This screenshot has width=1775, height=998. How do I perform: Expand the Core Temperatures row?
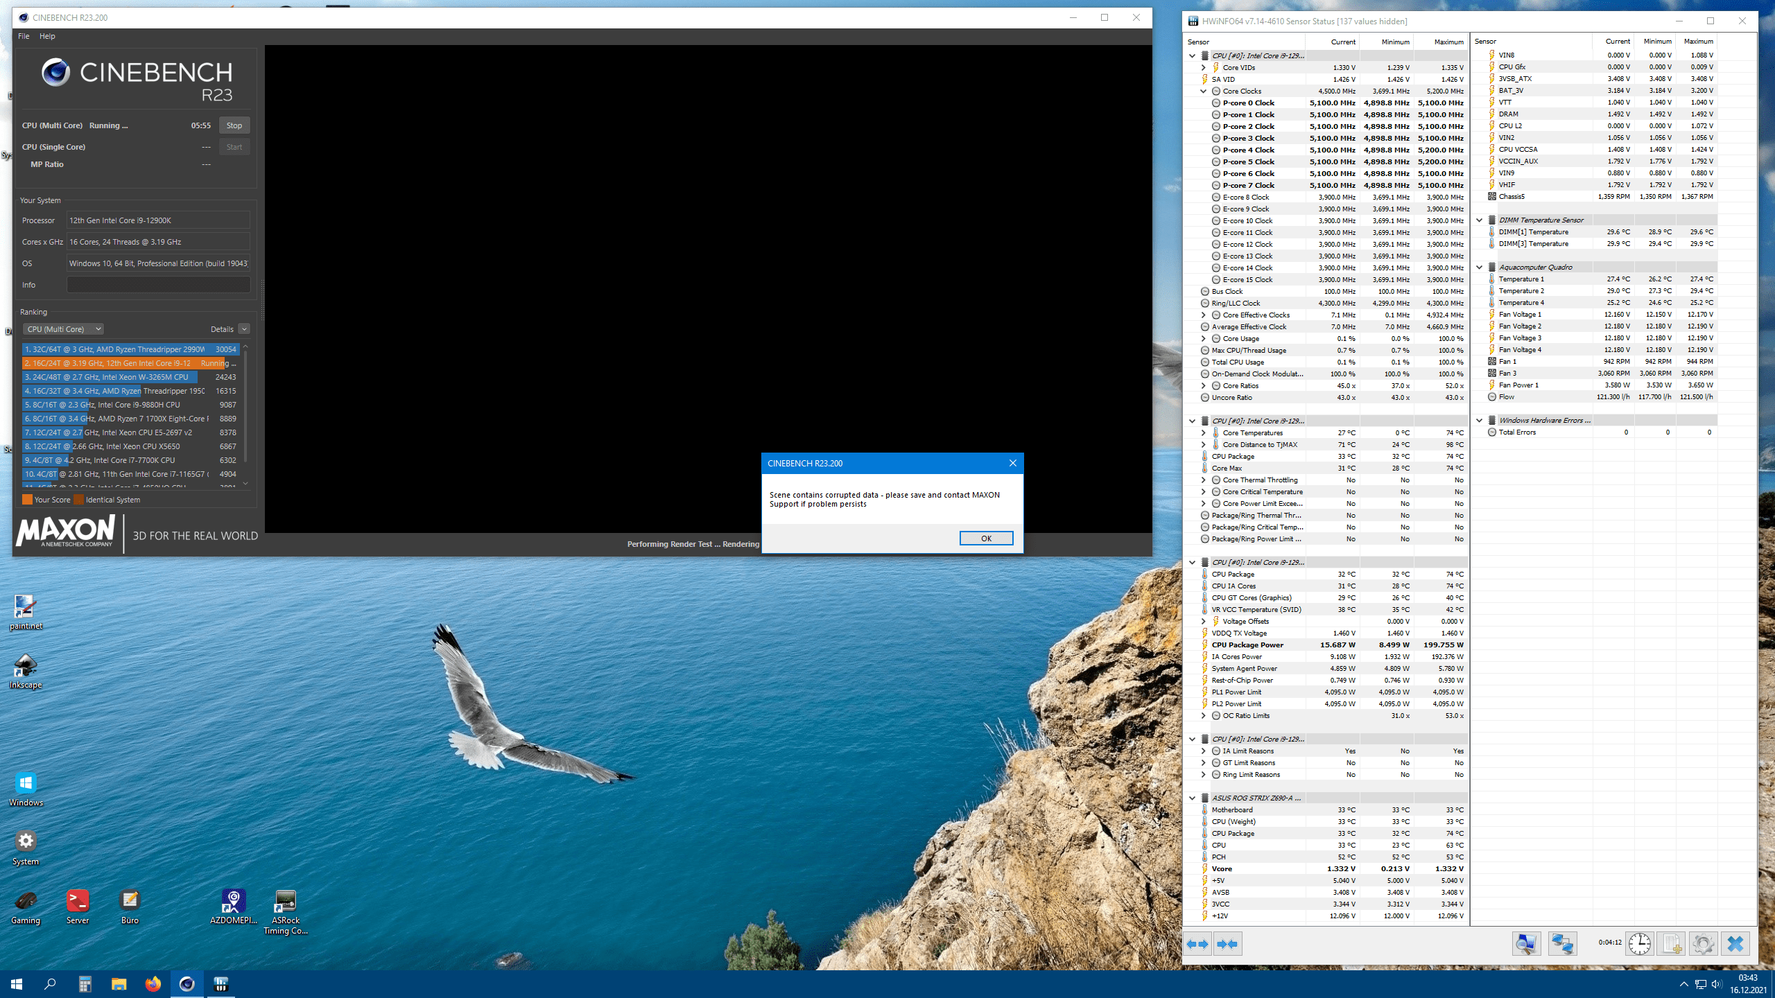tap(1204, 432)
